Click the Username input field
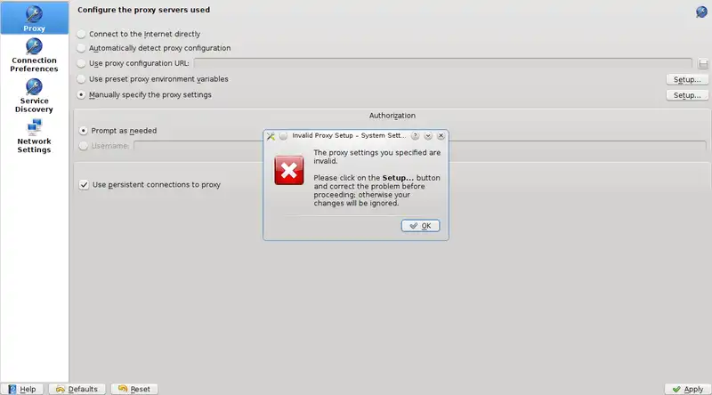This screenshot has height=395, width=712. (x=420, y=146)
